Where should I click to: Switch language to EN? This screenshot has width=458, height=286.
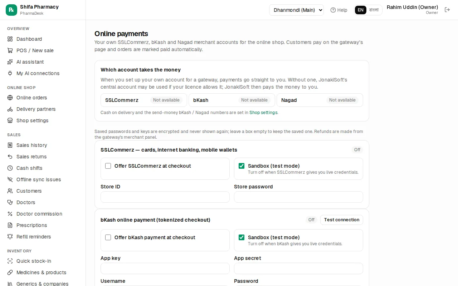pyautogui.click(x=361, y=10)
